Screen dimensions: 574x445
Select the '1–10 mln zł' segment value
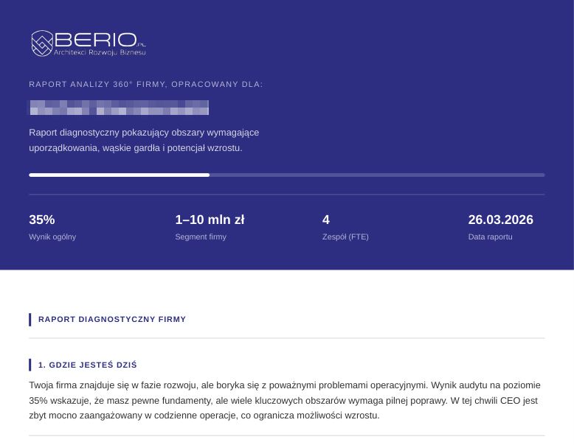point(210,220)
